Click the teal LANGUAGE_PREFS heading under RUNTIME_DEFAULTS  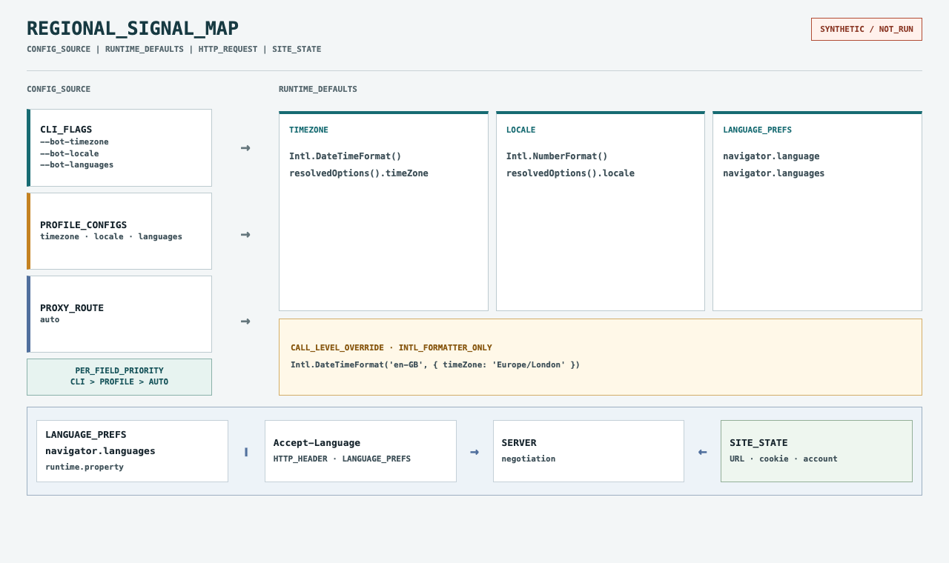point(757,130)
